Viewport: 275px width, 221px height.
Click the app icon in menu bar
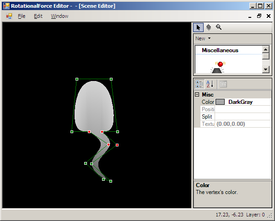coord(9,16)
